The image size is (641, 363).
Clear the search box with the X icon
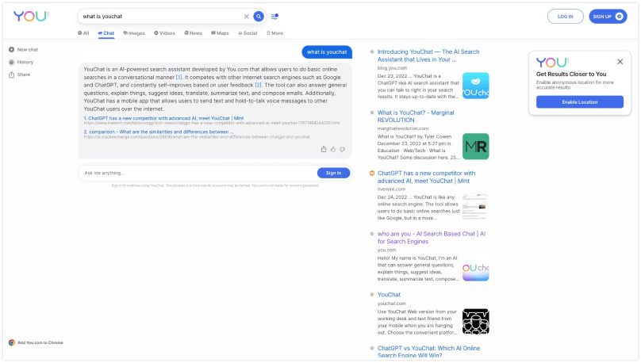[246, 16]
